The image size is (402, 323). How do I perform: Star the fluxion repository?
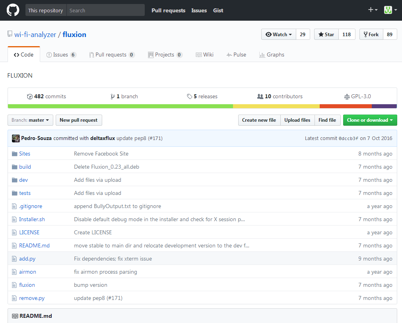click(x=326, y=35)
